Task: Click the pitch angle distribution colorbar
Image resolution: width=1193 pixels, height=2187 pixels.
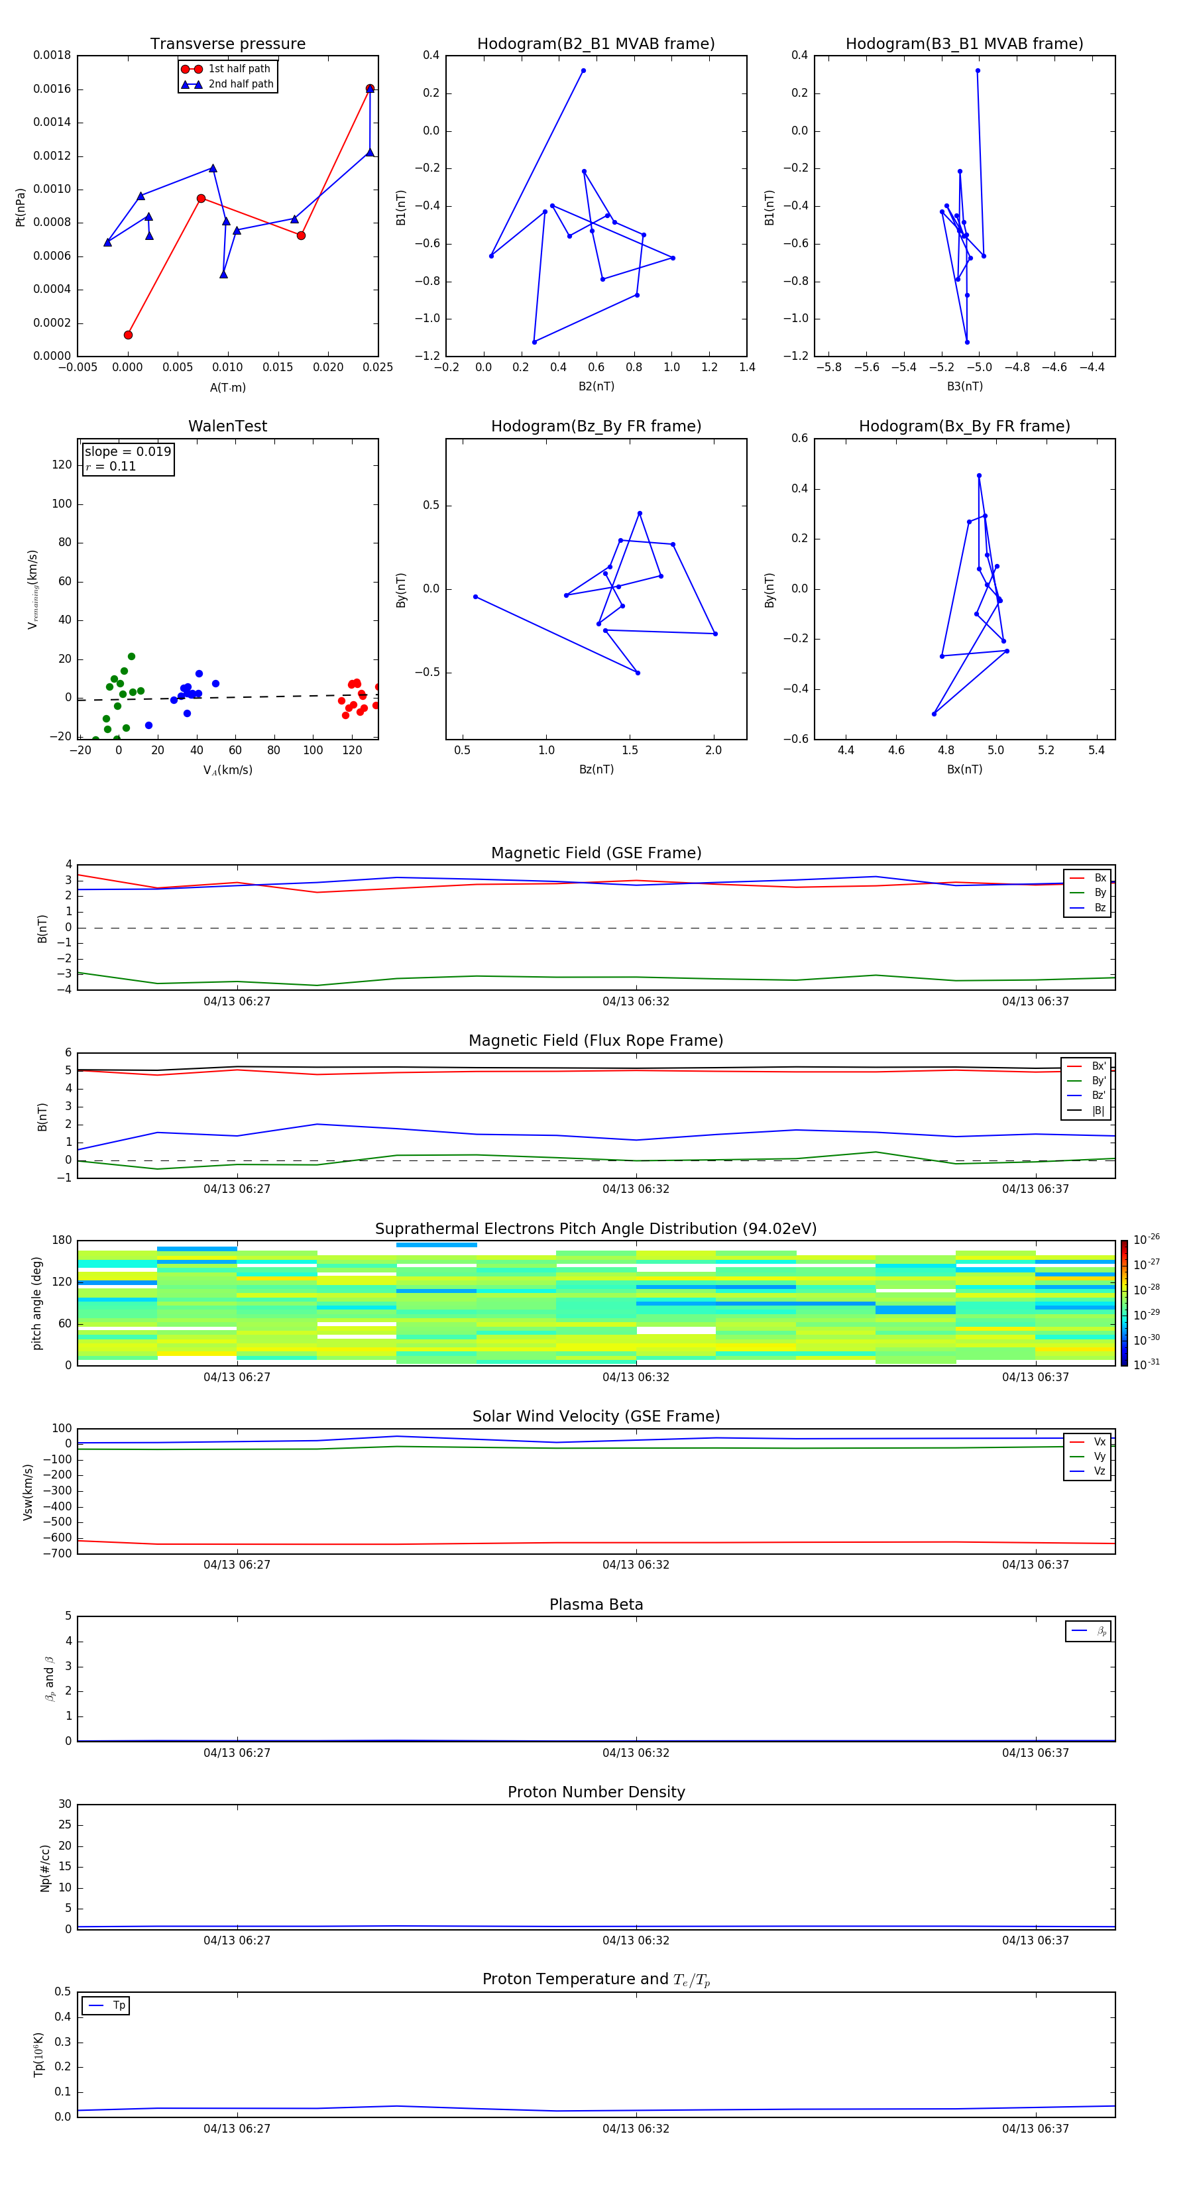Action: 1123,1302
